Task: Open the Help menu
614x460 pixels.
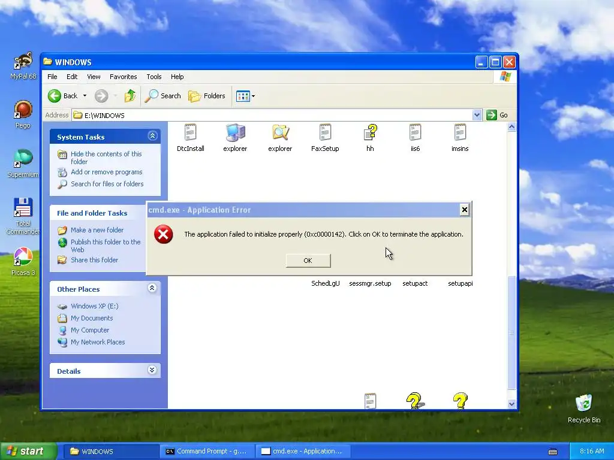Action: 177,77
